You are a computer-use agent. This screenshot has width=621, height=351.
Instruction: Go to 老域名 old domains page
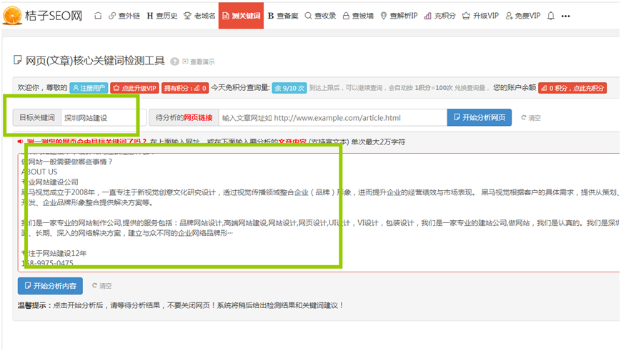pos(199,16)
